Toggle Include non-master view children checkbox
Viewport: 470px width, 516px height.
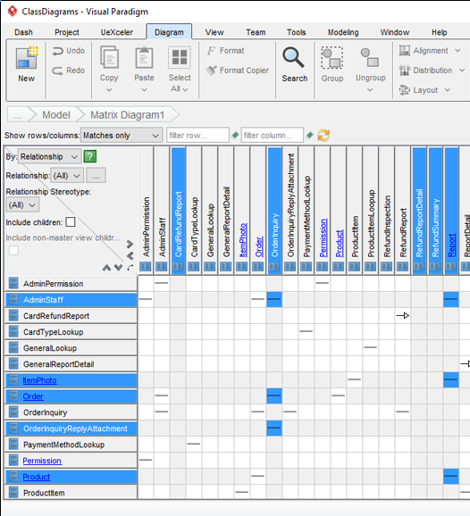[x=13, y=251]
